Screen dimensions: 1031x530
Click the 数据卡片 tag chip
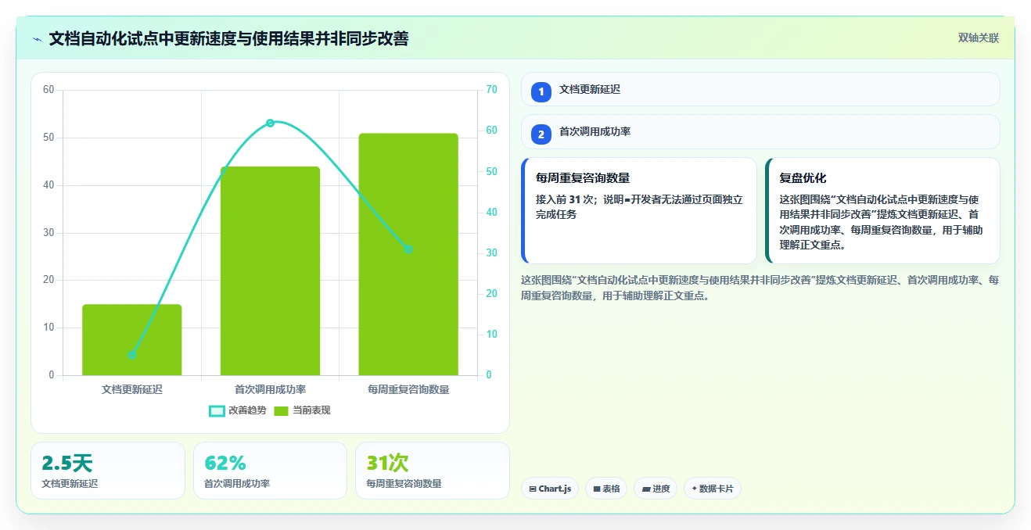[713, 489]
